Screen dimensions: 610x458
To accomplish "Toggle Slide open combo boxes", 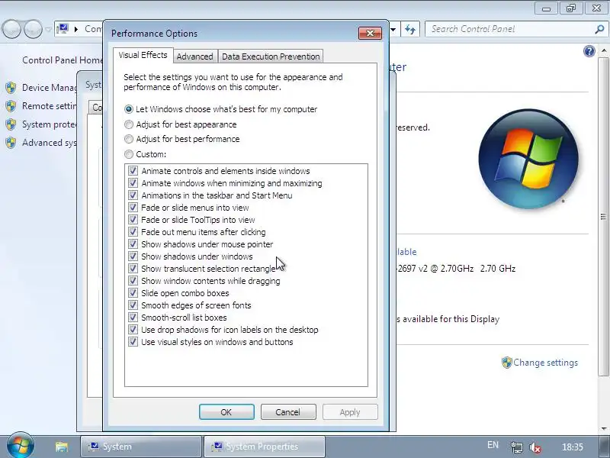I will 133,293.
